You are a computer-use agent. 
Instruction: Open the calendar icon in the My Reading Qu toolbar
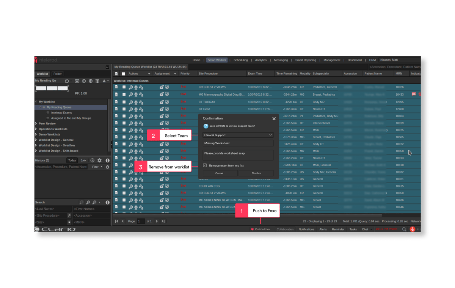(78, 80)
